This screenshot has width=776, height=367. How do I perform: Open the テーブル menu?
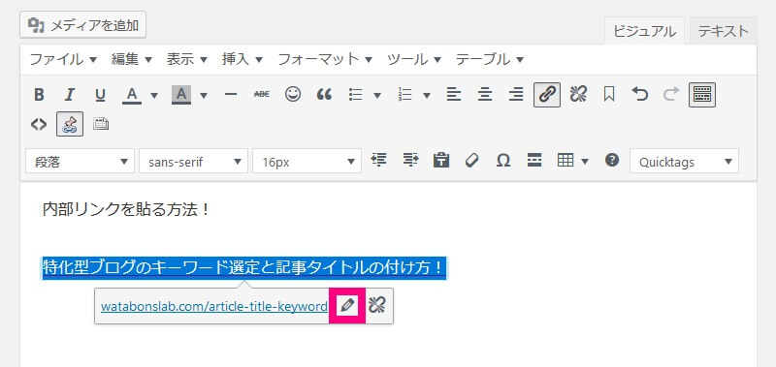tap(490, 60)
